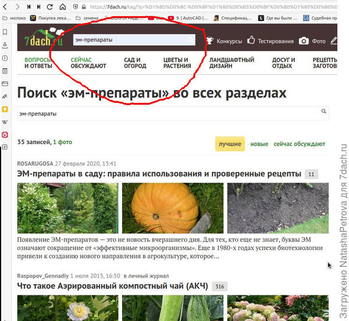This screenshot has height=321, width=349.
Task: Open the Спецификац... bookmark
Action: (233, 18)
